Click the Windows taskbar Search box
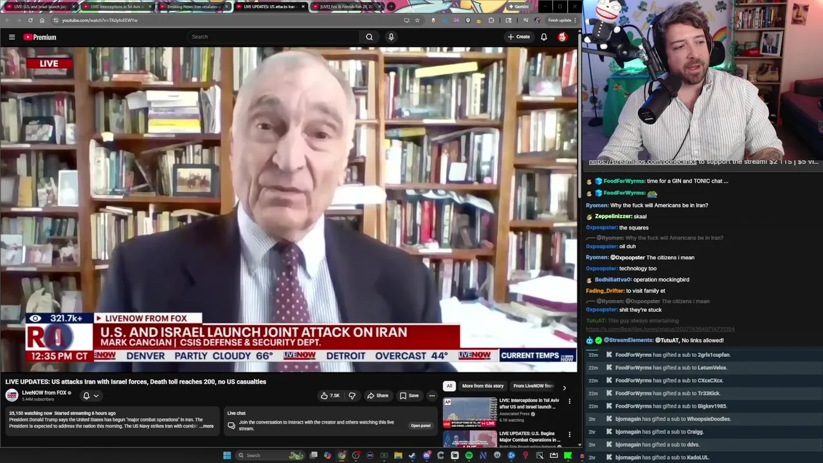The width and height of the screenshot is (823, 463). pyautogui.click(x=271, y=455)
